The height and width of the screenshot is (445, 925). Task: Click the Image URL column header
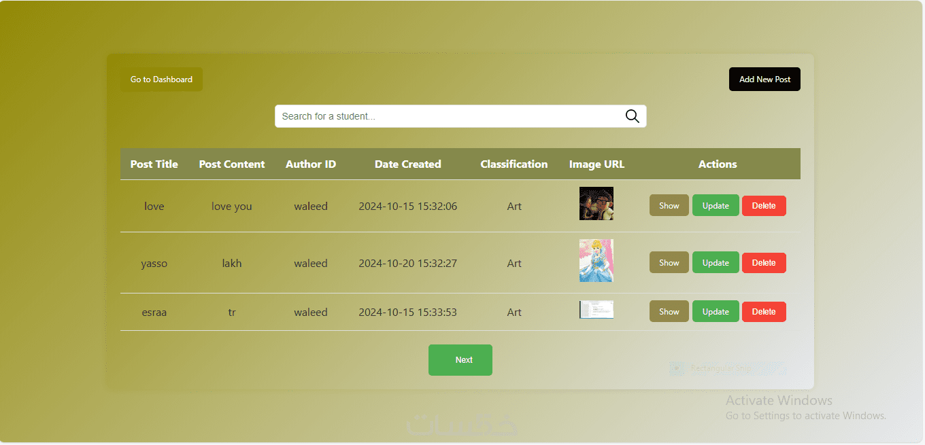click(596, 164)
